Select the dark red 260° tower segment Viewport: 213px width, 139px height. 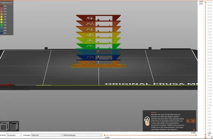pyautogui.click(x=99, y=18)
